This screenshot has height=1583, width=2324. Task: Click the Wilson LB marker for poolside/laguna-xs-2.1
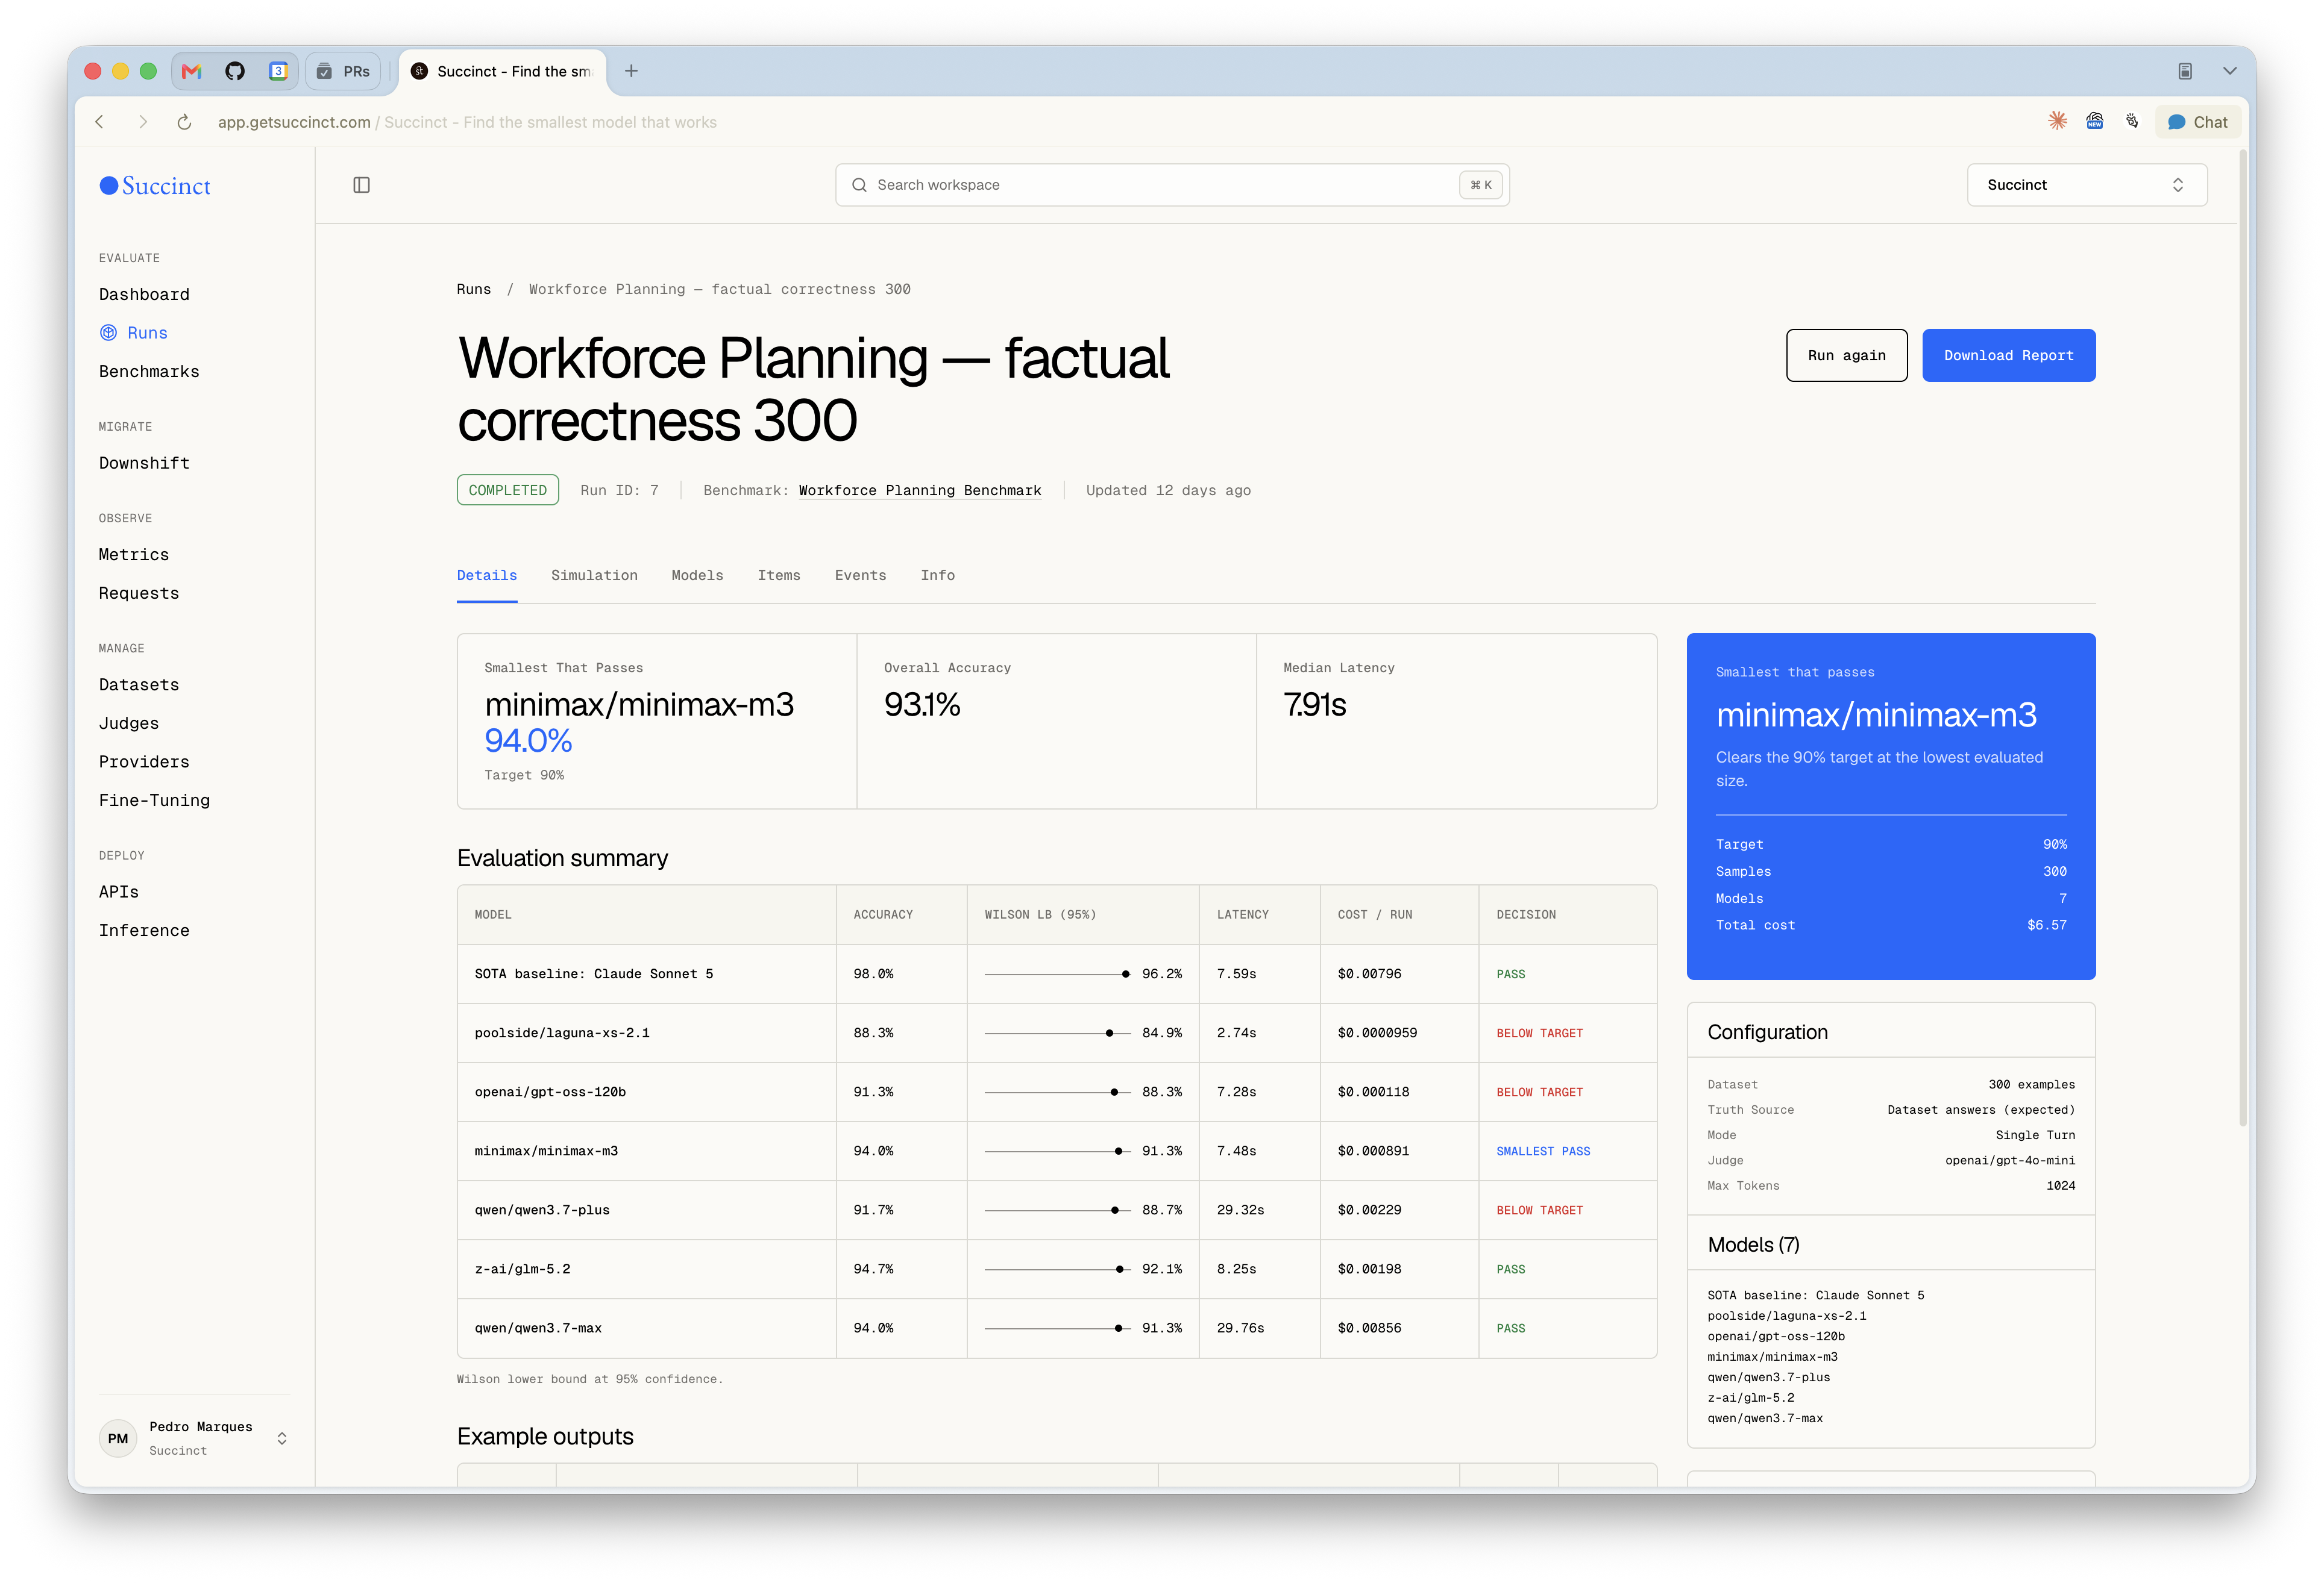click(x=1109, y=1032)
